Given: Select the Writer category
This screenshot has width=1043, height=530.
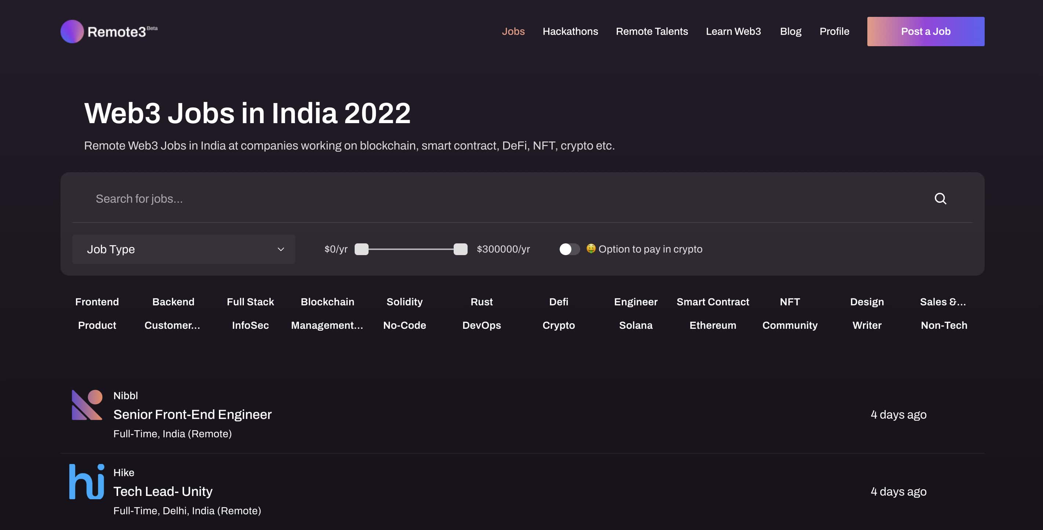Looking at the screenshot, I should click(867, 325).
